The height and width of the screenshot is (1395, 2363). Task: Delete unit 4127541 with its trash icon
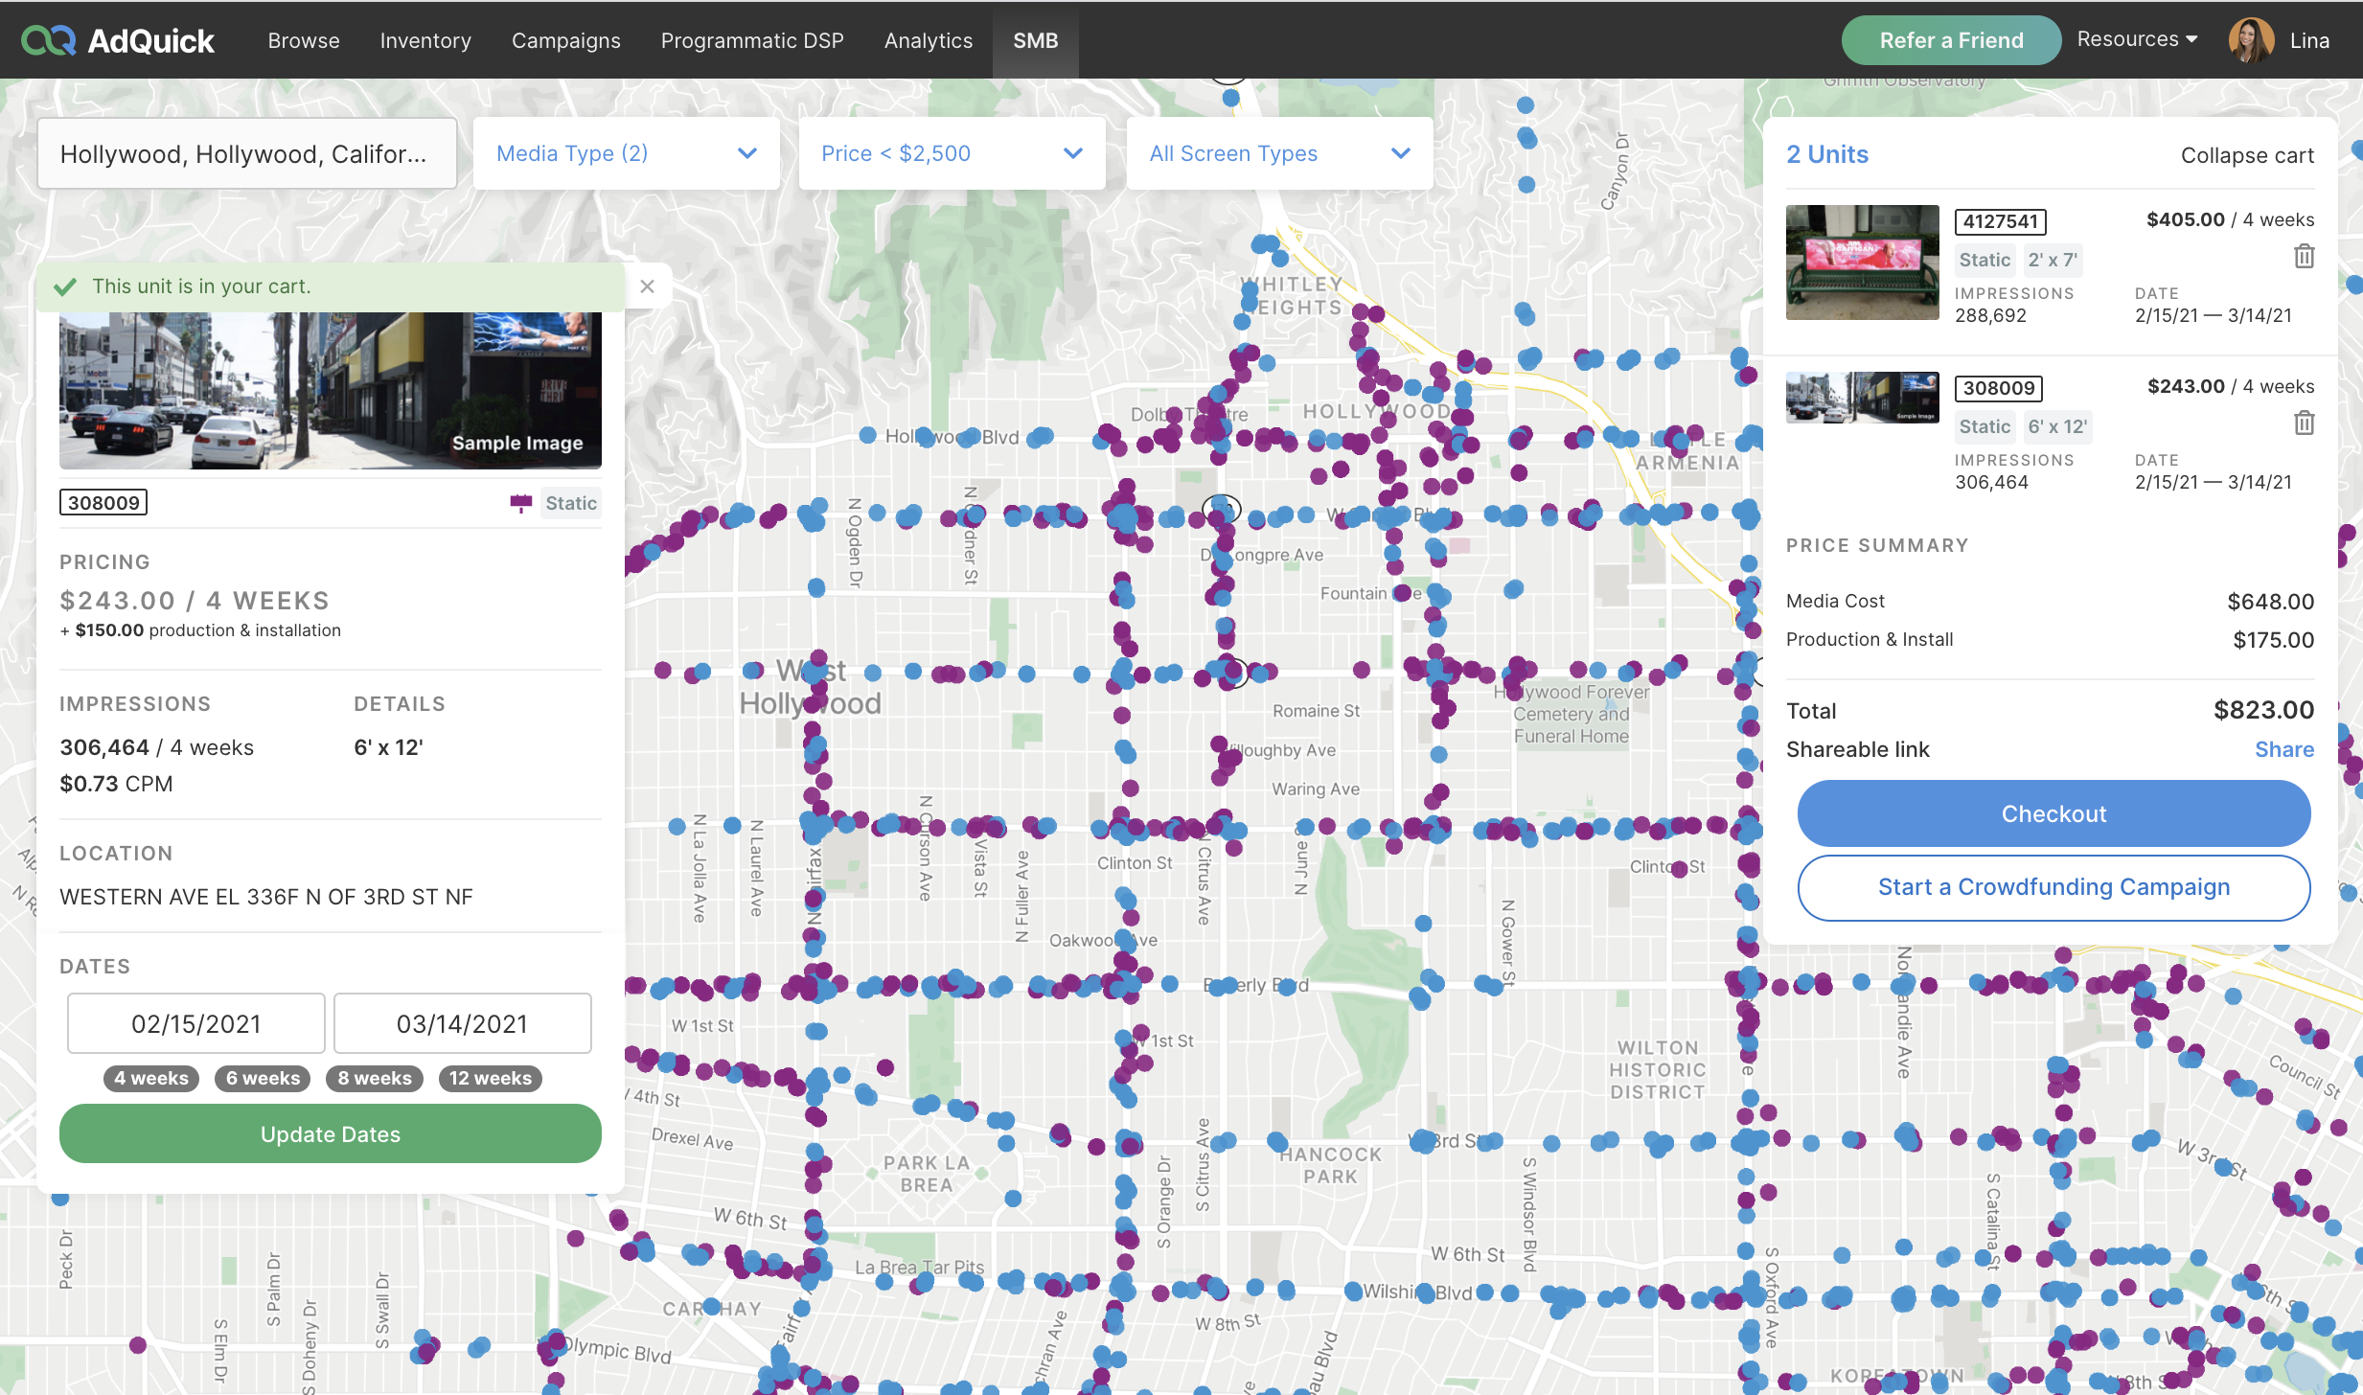[2304, 257]
